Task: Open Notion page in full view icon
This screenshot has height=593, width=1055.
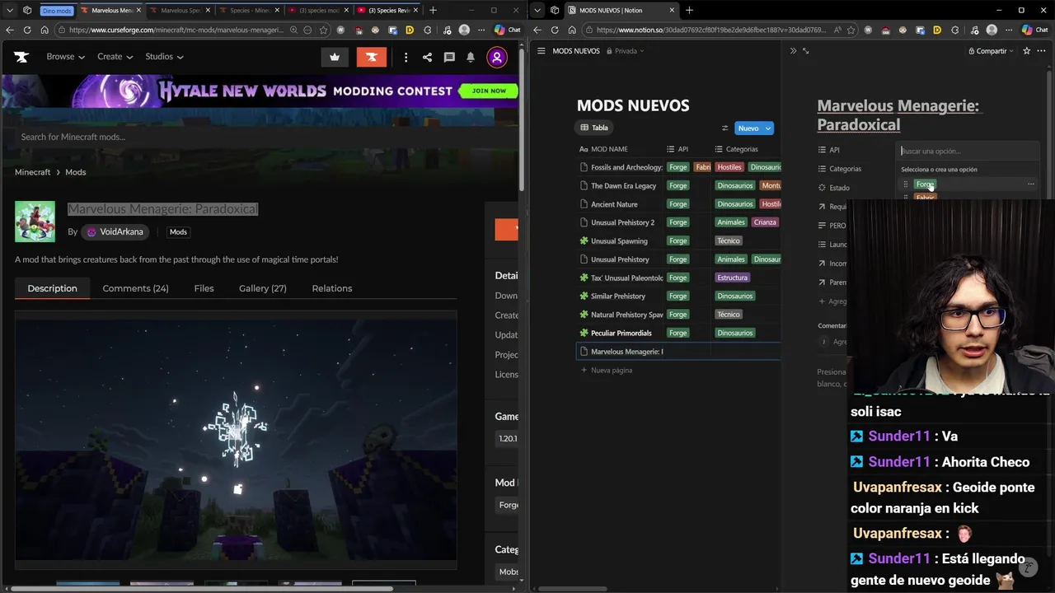Action: [x=806, y=50]
